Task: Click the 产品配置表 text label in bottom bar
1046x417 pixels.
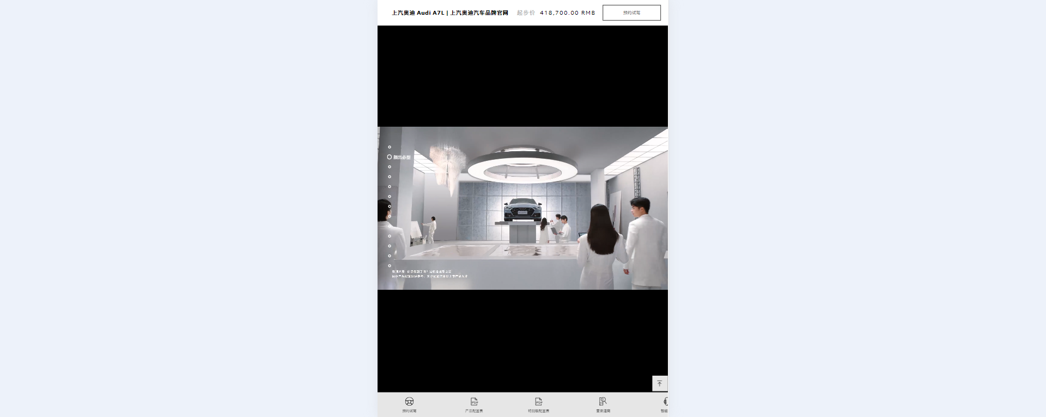Action: (x=474, y=411)
